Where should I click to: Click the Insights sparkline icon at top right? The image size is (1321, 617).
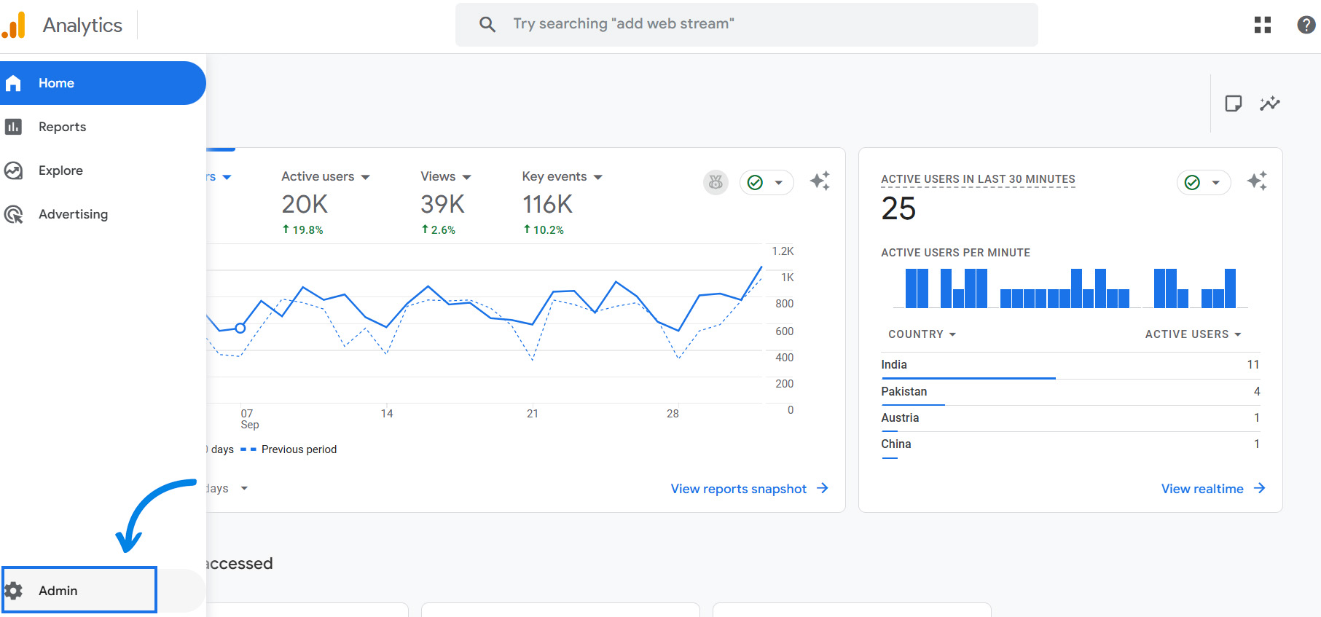pos(1269,103)
